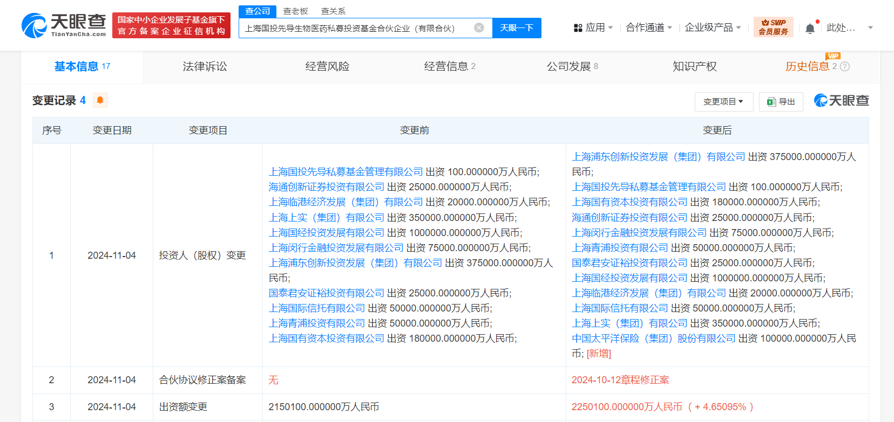The height and width of the screenshot is (422, 894).
Task: Click the orange alert bell beside 变更记录
Action: click(x=100, y=100)
